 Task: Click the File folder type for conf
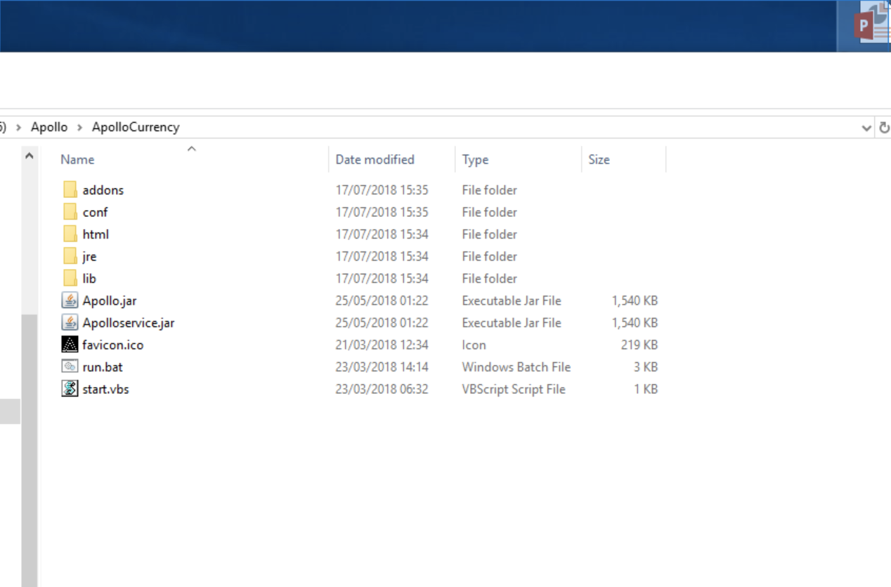[489, 212]
